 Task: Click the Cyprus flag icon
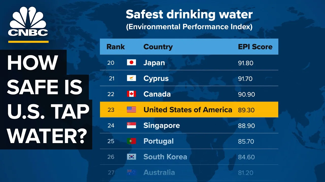click(131, 78)
